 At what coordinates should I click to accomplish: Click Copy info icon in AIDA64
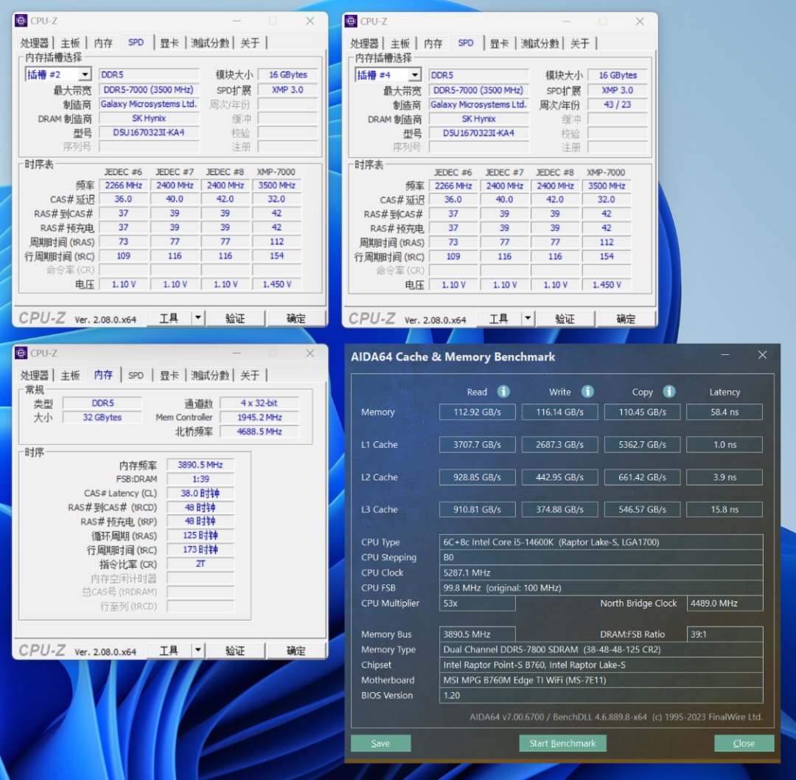tap(669, 391)
